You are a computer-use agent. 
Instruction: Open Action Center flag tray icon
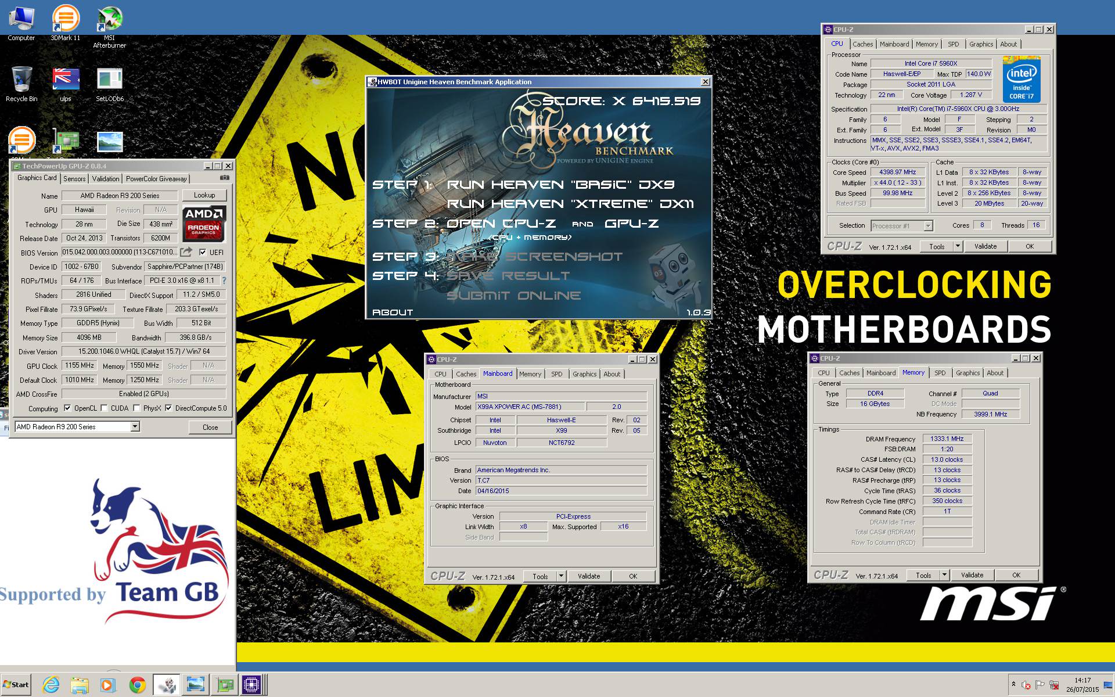point(1040,685)
